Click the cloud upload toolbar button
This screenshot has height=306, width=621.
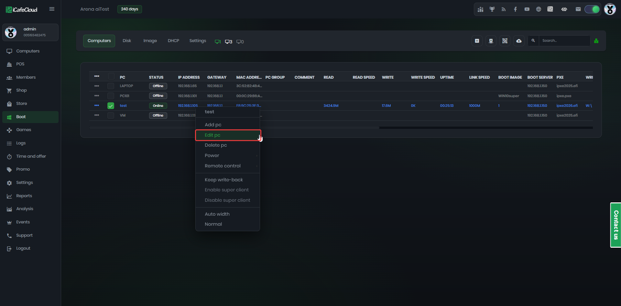pos(519,41)
